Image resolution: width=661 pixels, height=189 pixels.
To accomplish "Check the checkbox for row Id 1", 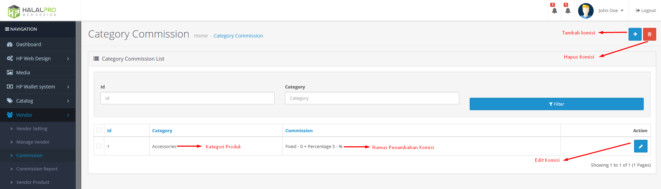I will tap(99, 146).
